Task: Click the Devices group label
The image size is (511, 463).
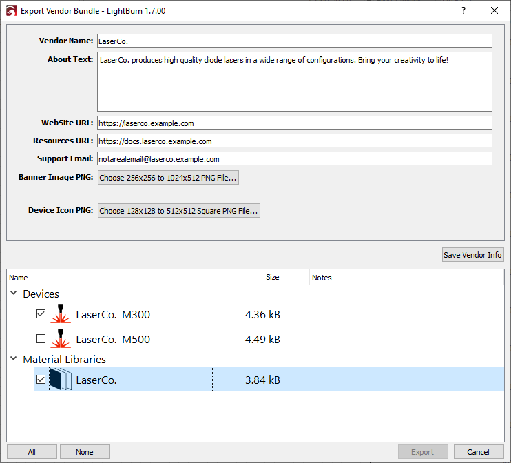Action: tap(41, 294)
